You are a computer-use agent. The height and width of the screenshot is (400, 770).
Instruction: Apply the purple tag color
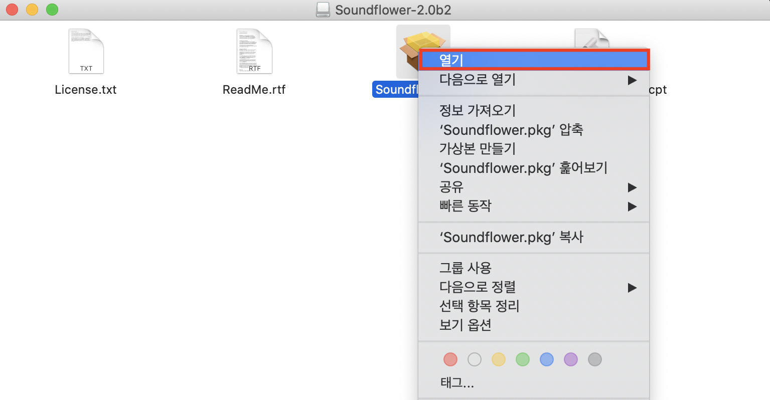point(571,359)
